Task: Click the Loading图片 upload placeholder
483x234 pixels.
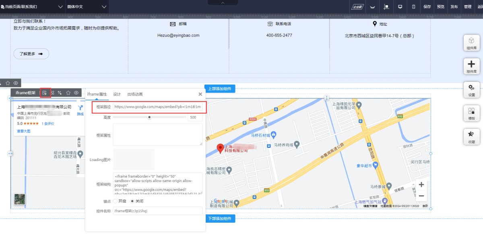Action: [134, 159]
